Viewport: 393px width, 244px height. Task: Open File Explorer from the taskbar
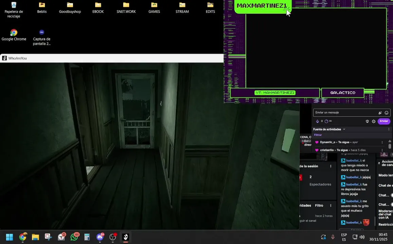(x=35, y=237)
